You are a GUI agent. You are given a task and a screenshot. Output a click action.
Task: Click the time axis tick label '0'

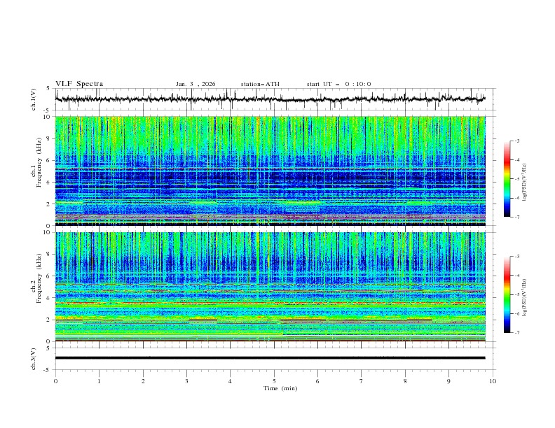point(55,381)
